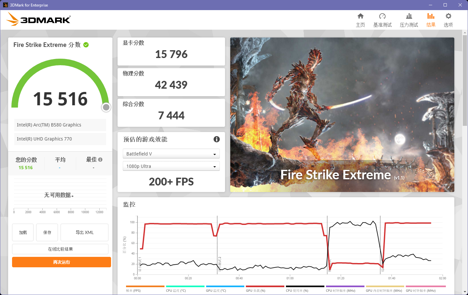The image size is (468, 295).
Task: Click the orange 帧率 (FPS) legend swatch
Action: (x=145, y=286)
